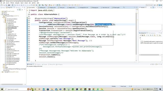Click the green Run toolbar icon
This screenshot has width=163, height=91.
click(x=39, y=5)
